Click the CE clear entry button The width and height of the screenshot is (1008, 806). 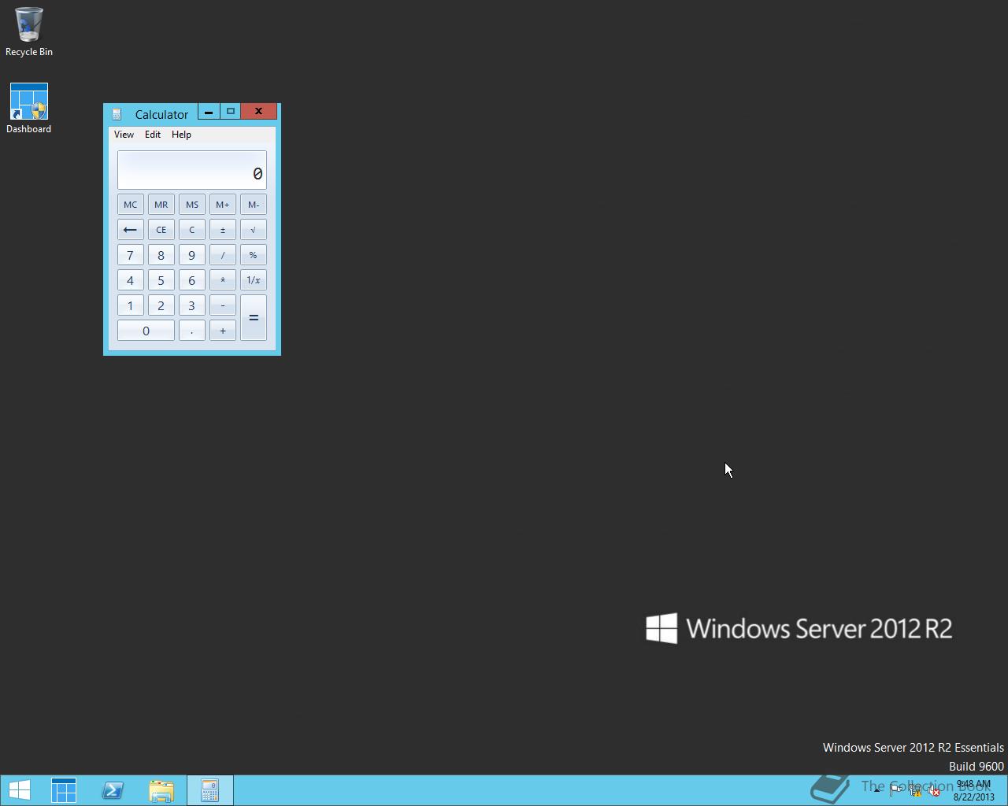(x=161, y=230)
